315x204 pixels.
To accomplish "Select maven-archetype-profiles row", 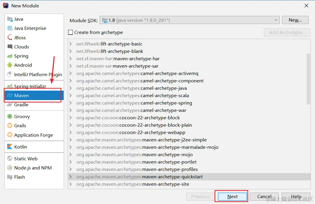I will [189, 169].
